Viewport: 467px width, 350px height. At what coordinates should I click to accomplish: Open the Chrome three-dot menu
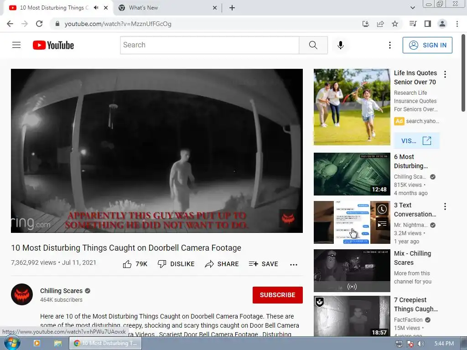457,24
